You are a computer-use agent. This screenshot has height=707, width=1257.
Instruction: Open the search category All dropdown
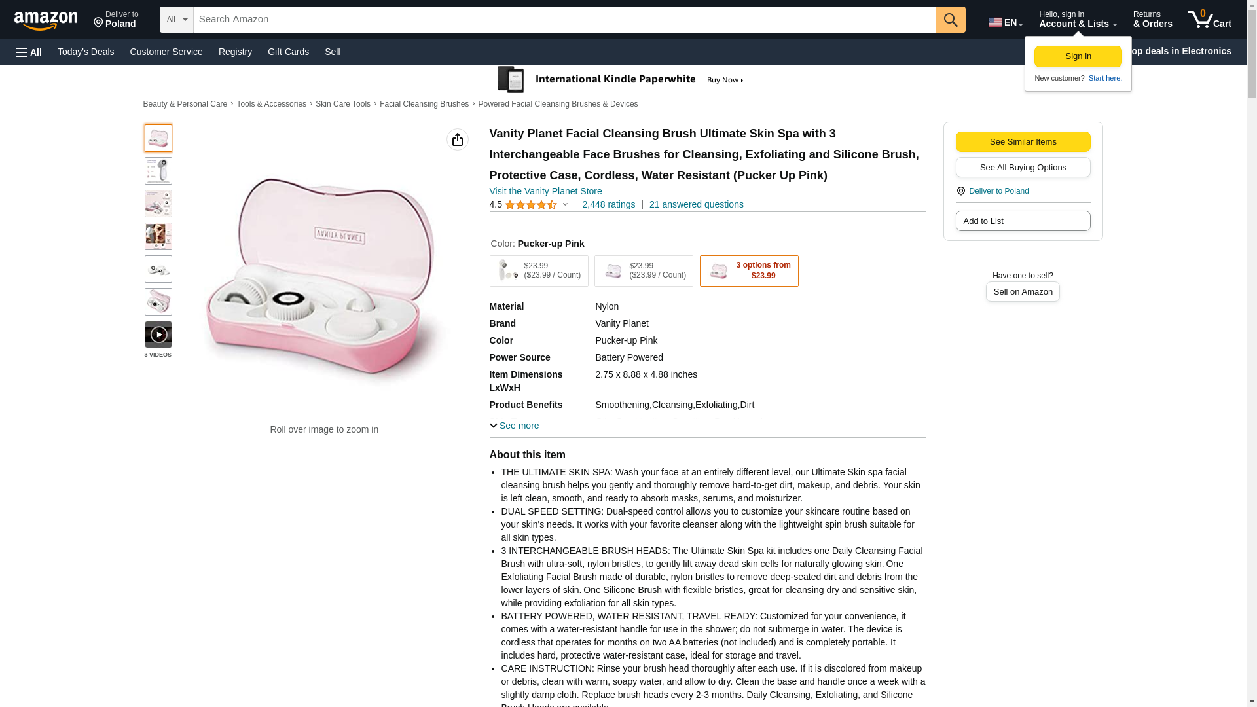176,20
